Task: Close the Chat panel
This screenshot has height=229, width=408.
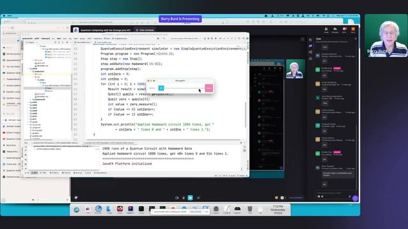Action: 356,39
